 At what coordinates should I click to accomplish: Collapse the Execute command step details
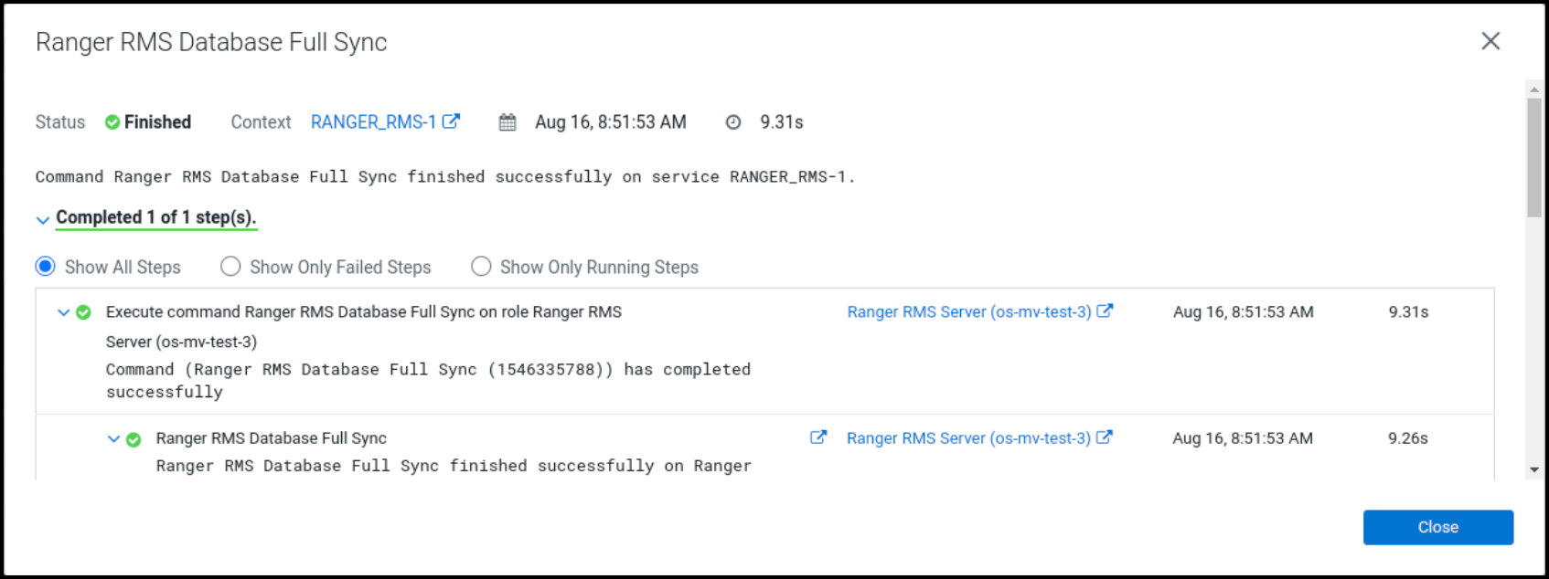click(x=63, y=311)
